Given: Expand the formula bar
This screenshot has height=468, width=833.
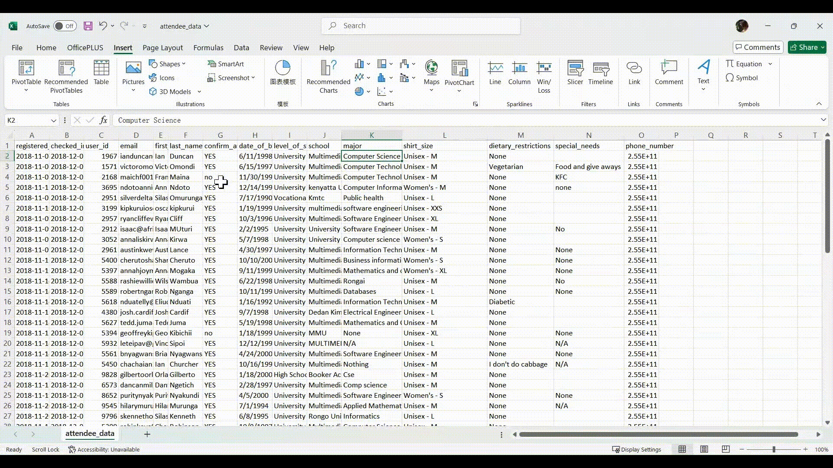Looking at the screenshot, I should pos(823,120).
